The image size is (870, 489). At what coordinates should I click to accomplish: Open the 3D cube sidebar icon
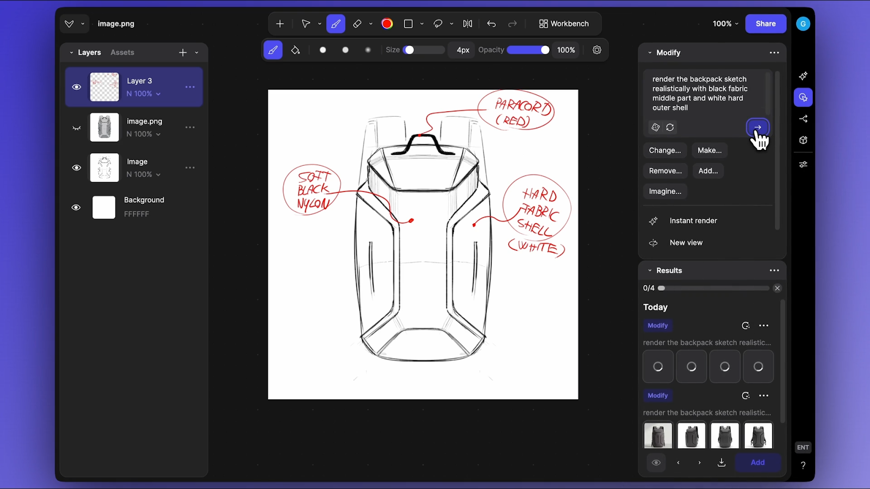803,140
